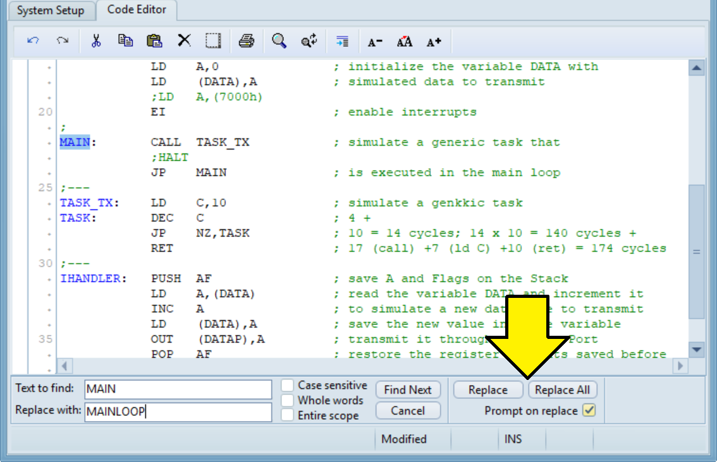
Task: Disable Prompt on replace checkbox
Action: [589, 410]
